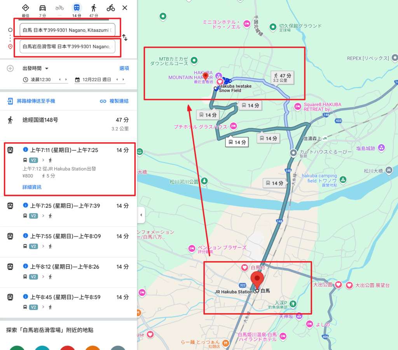Viewport: 398px width, 350px height.
Task: Go to the next date
Action: tap(123, 80)
